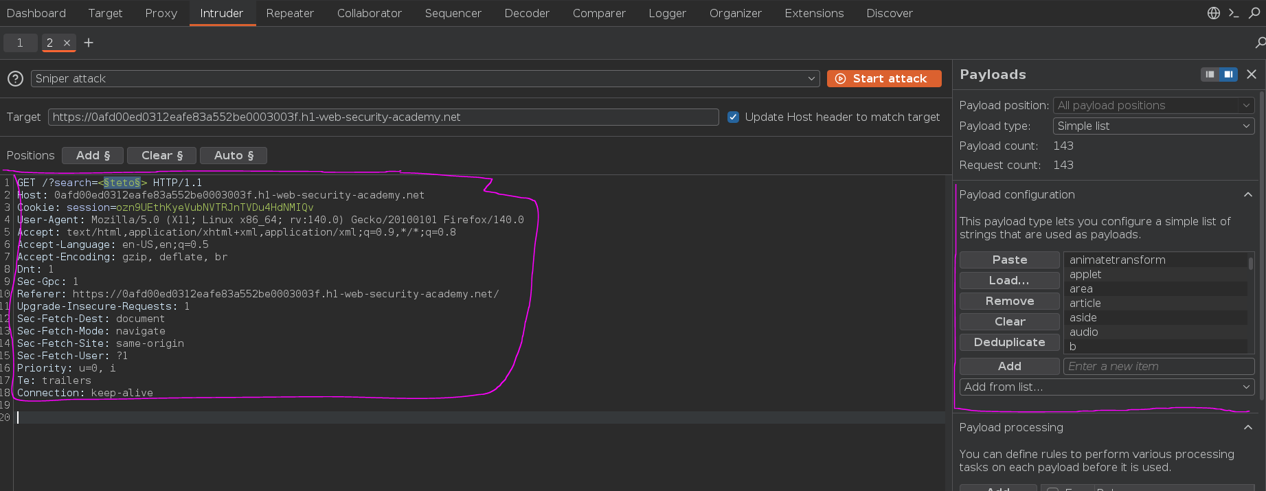The image size is (1266, 491).
Task: Open the Decoder tab
Action: click(x=527, y=13)
